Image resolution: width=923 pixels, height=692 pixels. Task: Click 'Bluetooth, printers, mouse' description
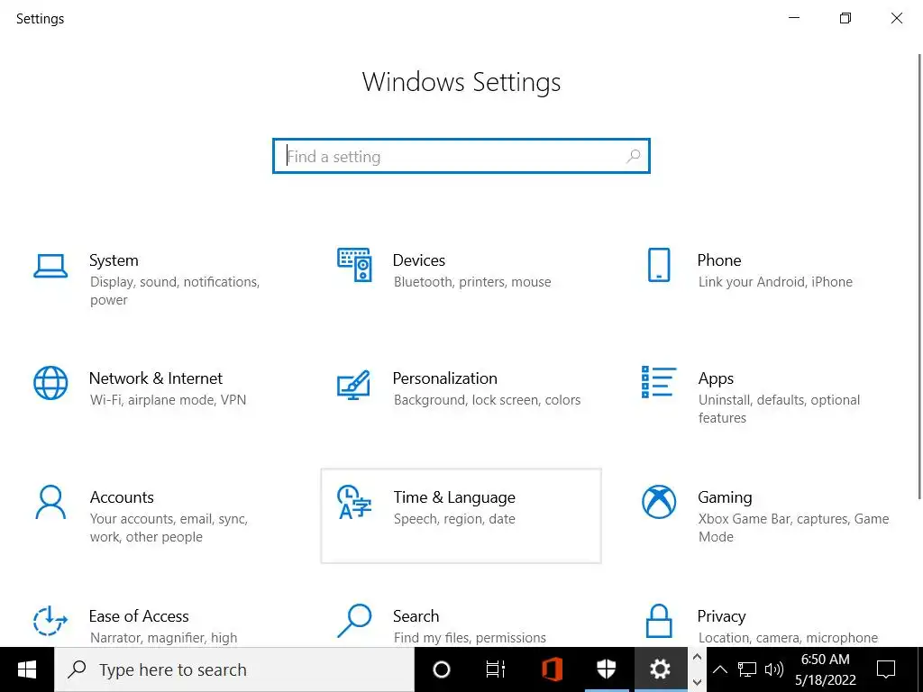pyautogui.click(x=472, y=282)
